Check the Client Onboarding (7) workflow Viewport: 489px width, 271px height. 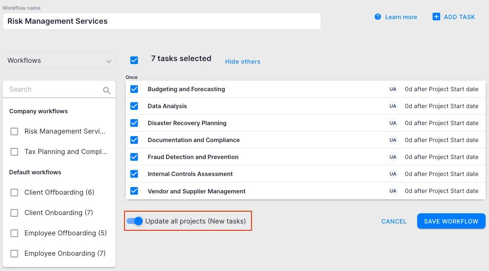click(14, 213)
